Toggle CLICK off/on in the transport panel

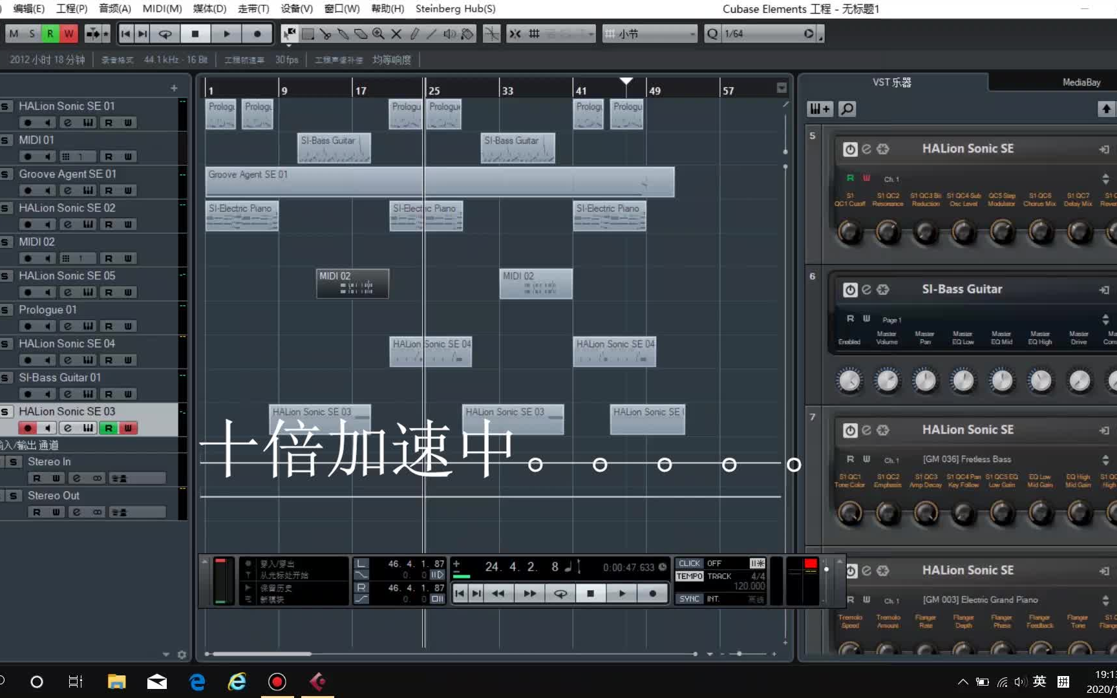(688, 563)
